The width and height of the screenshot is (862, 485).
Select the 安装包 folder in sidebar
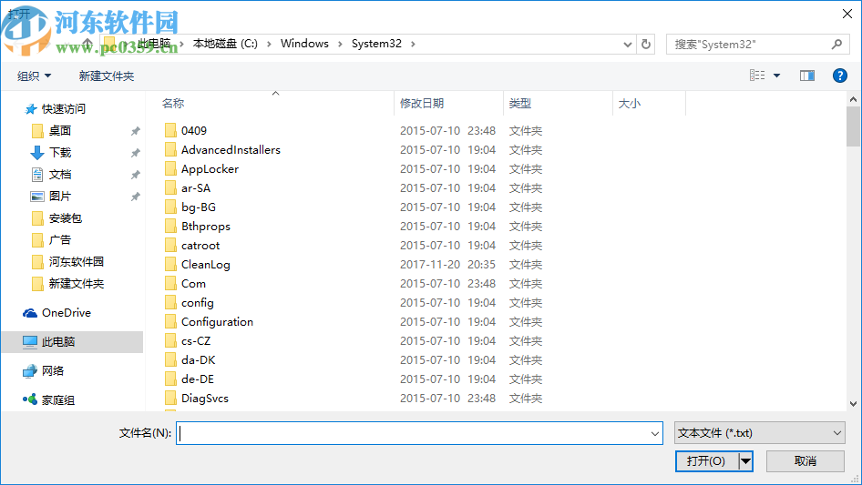[65, 218]
